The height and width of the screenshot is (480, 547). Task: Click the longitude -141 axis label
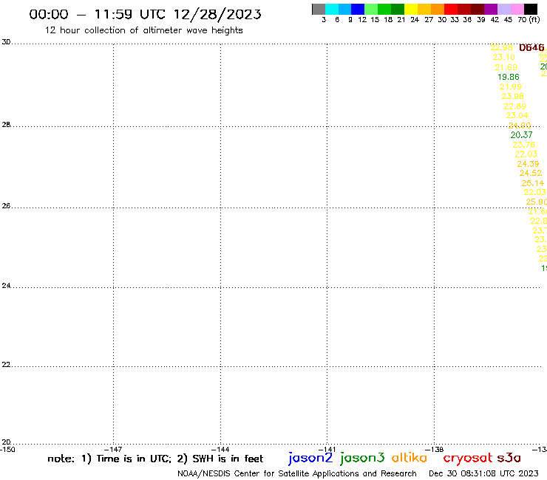pyautogui.click(x=327, y=449)
